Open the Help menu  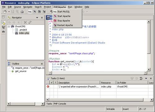point(87,7)
